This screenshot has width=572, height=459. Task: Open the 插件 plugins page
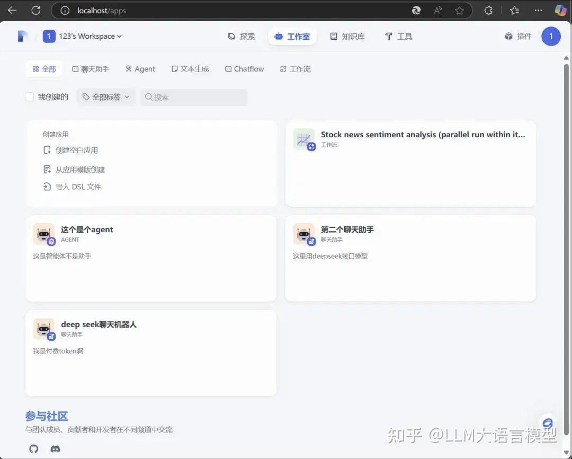pos(518,36)
